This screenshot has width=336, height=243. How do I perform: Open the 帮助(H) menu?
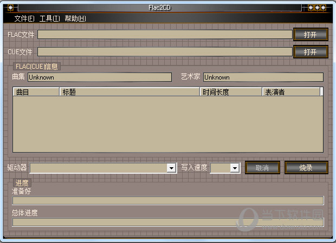[75, 18]
